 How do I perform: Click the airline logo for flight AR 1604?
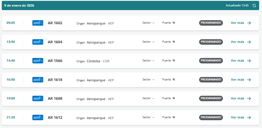tap(38, 42)
